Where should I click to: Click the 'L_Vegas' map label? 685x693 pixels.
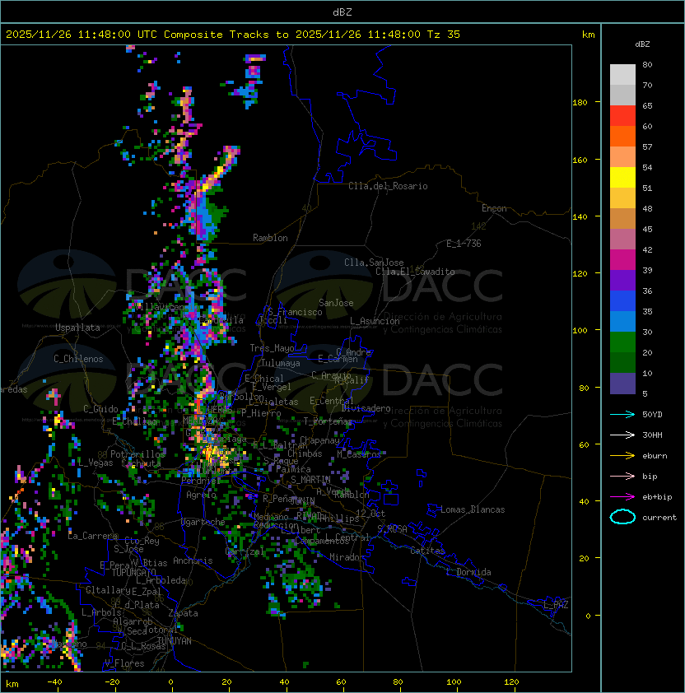click(96, 463)
